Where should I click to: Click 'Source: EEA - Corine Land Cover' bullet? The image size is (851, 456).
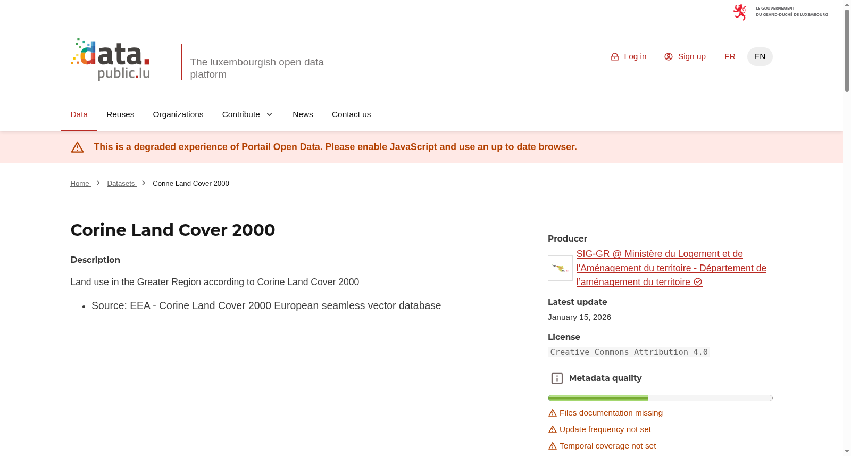click(x=266, y=306)
